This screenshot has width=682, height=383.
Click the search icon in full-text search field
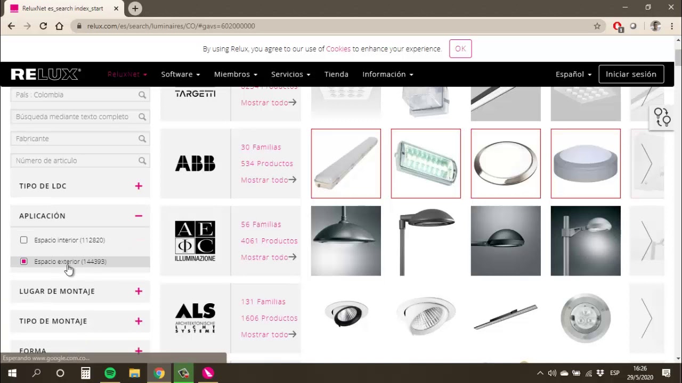[142, 116]
